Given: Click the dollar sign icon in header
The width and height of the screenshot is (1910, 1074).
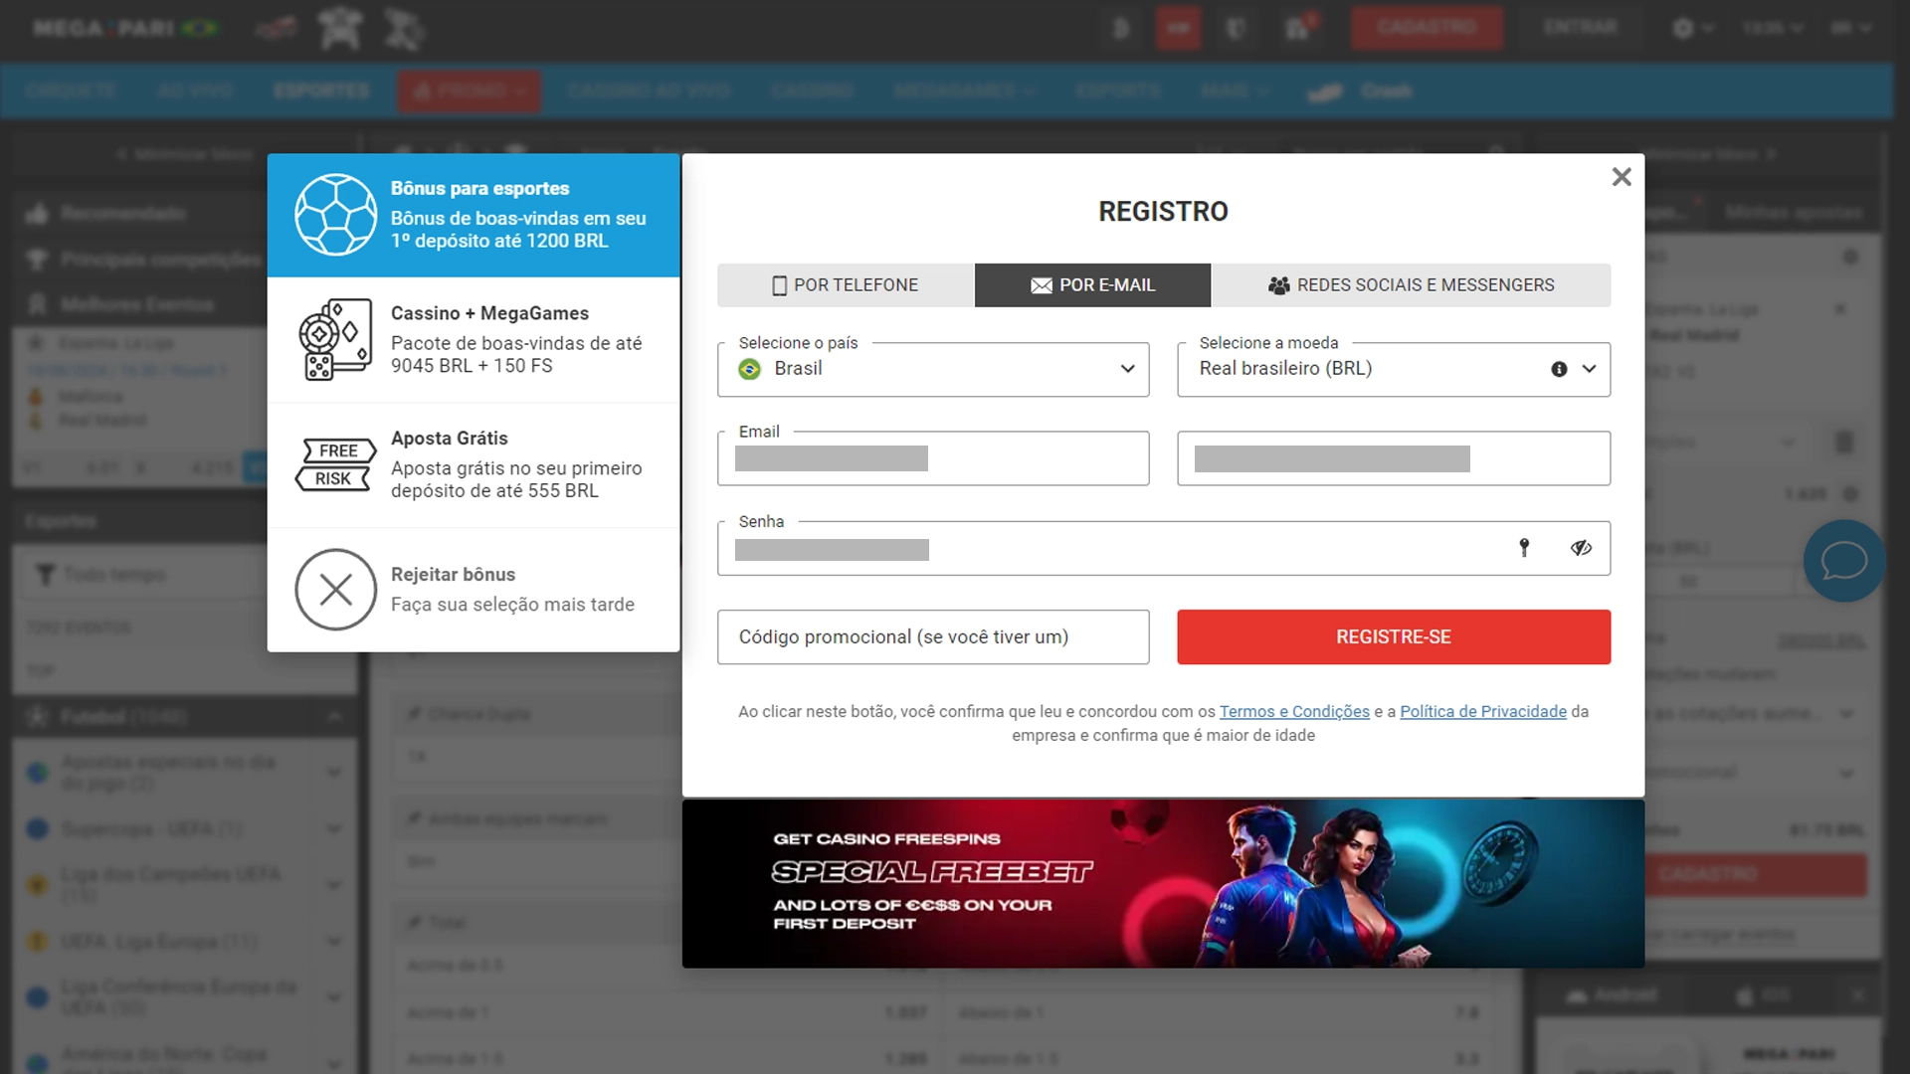Looking at the screenshot, I should [1121, 28].
